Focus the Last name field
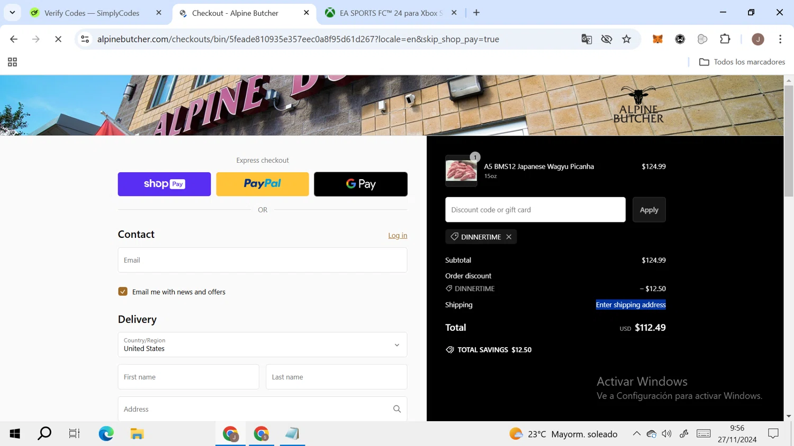The width and height of the screenshot is (794, 446). [336, 377]
